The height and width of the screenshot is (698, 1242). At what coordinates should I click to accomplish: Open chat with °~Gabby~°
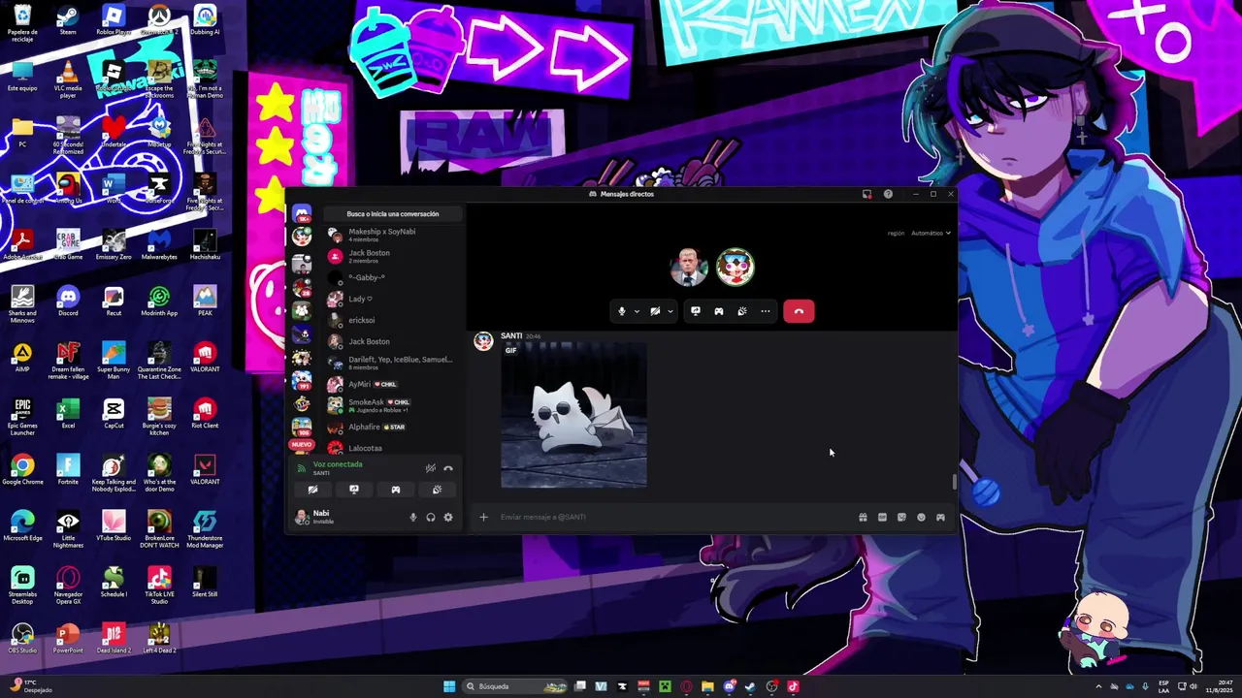coord(392,277)
